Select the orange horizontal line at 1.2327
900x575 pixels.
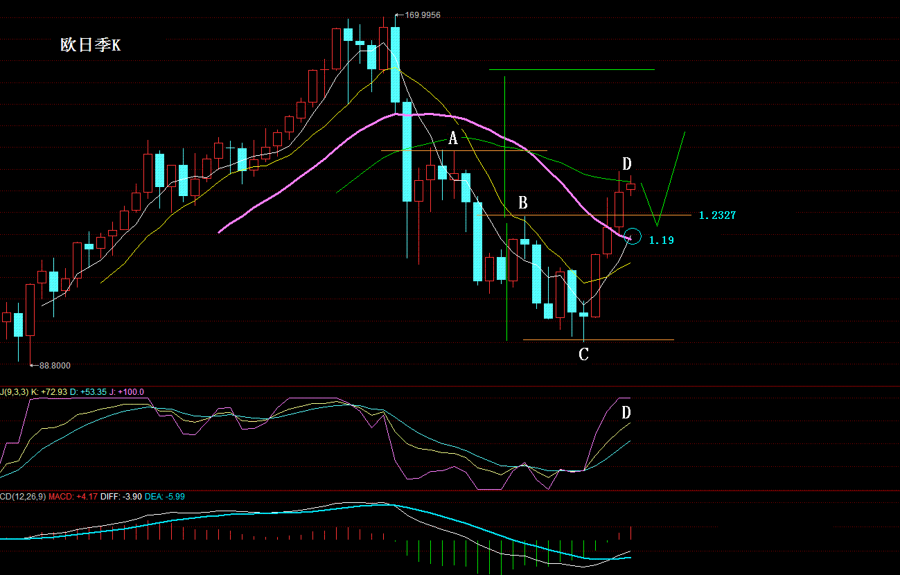pos(584,215)
